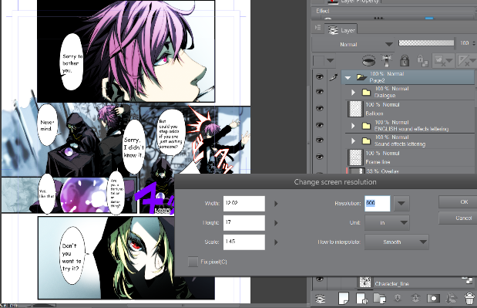The image size is (477, 308).
Task: Toggle Sound effects lettering folder visibility
Action: click(320, 140)
